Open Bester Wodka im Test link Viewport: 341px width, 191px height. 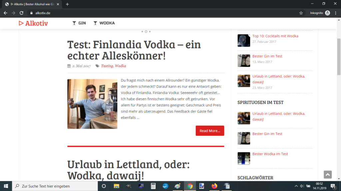click(270, 154)
